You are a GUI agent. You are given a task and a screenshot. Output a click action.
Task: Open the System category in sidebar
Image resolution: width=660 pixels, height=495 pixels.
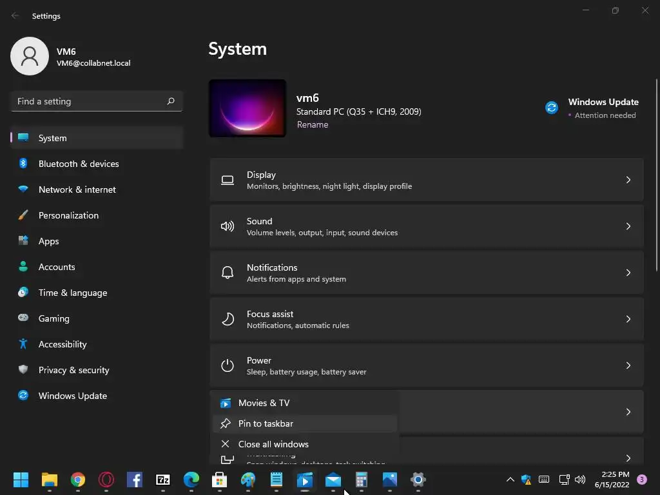click(97, 138)
